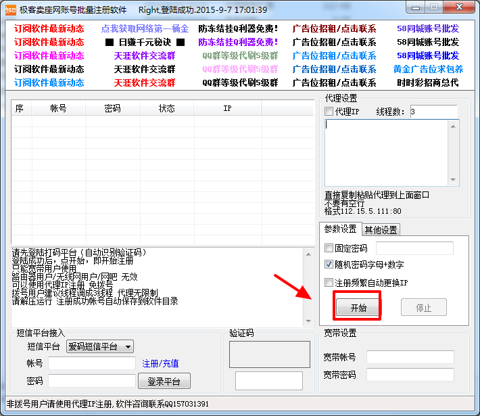Click the 序 column header
Screen dimensions: 480x416
pyautogui.click(x=22, y=108)
